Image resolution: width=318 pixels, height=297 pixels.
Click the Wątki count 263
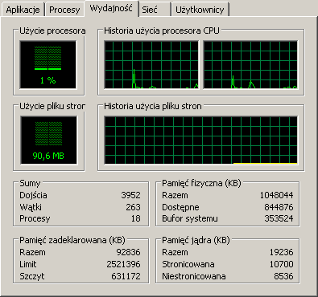coord(133,207)
